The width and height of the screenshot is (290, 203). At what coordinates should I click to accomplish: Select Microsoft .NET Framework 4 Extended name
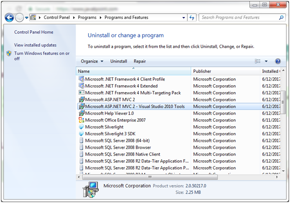click(121, 86)
